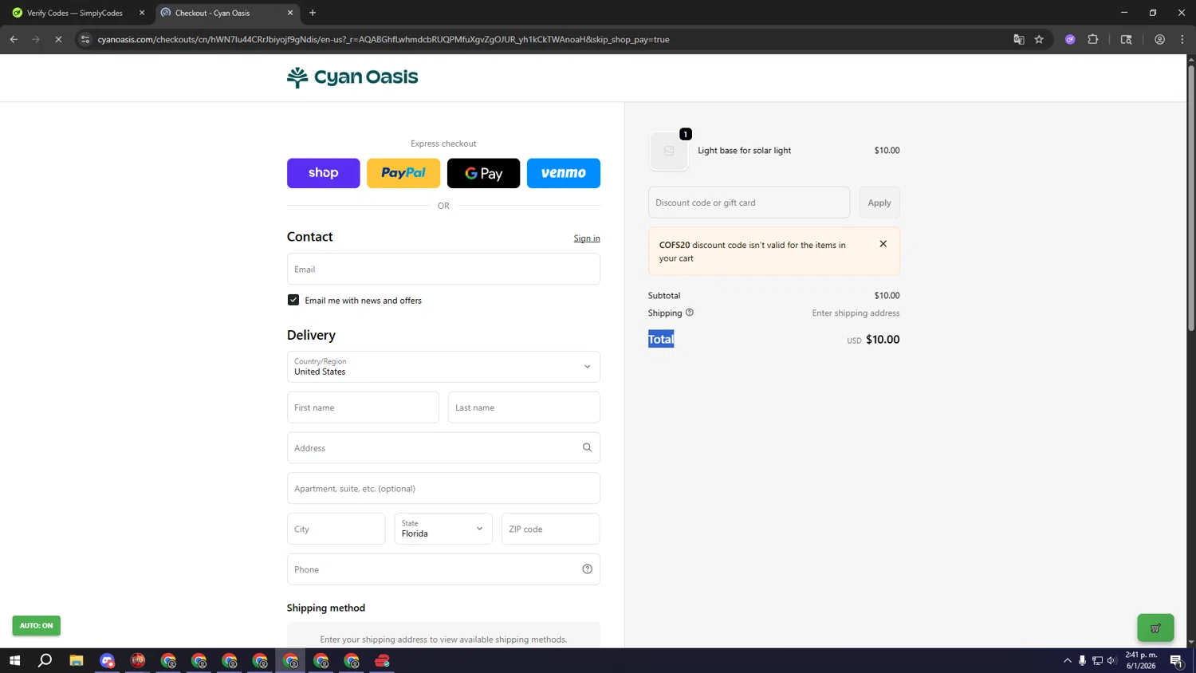The width and height of the screenshot is (1196, 673).
Task: Open the taskbar clock and date
Action: pos(1141,660)
